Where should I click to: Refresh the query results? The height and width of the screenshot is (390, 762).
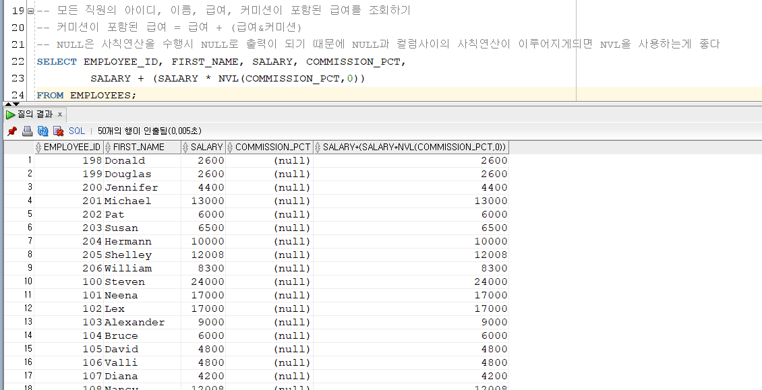pos(43,131)
